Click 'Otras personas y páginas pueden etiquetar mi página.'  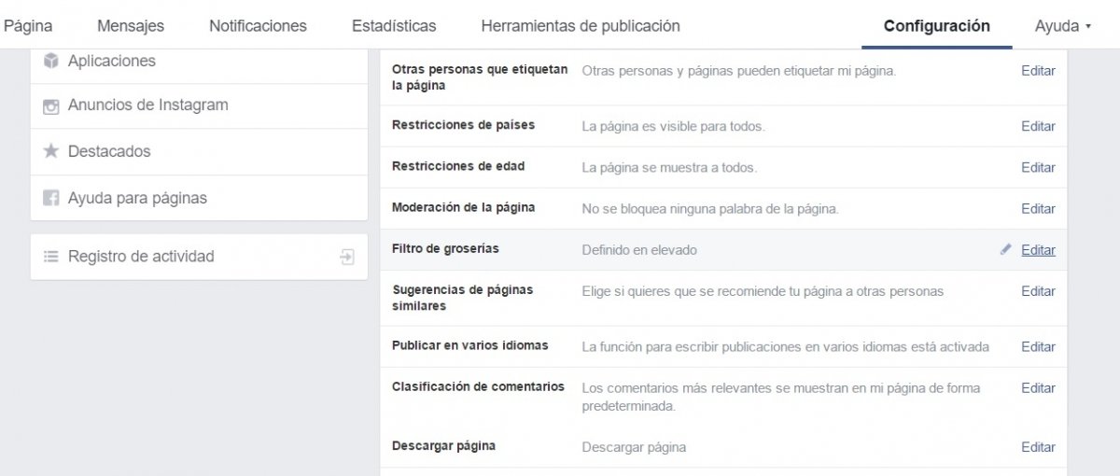pyautogui.click(x=739, y=71)
